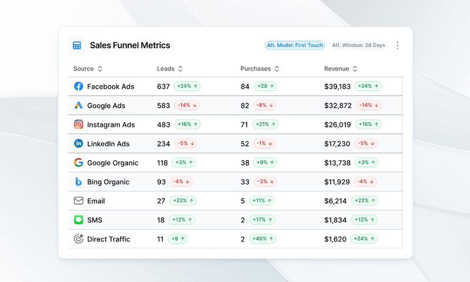Click the Purchases column header label
The image size is (470, 282).
click(256, 69)
